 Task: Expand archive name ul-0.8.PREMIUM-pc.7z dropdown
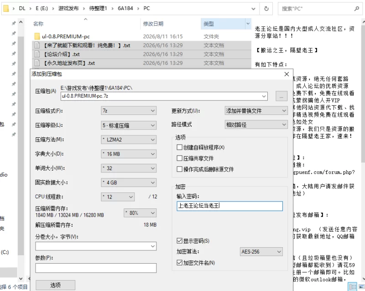point(264,96)
